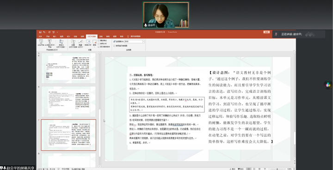
Task: Click the zoom slider in status bar
Action: (277, 169)
